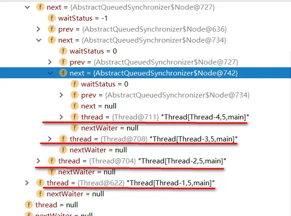Click the field icon on highlighted next row
Screen dimensions: 291x216
coord(63,73)
